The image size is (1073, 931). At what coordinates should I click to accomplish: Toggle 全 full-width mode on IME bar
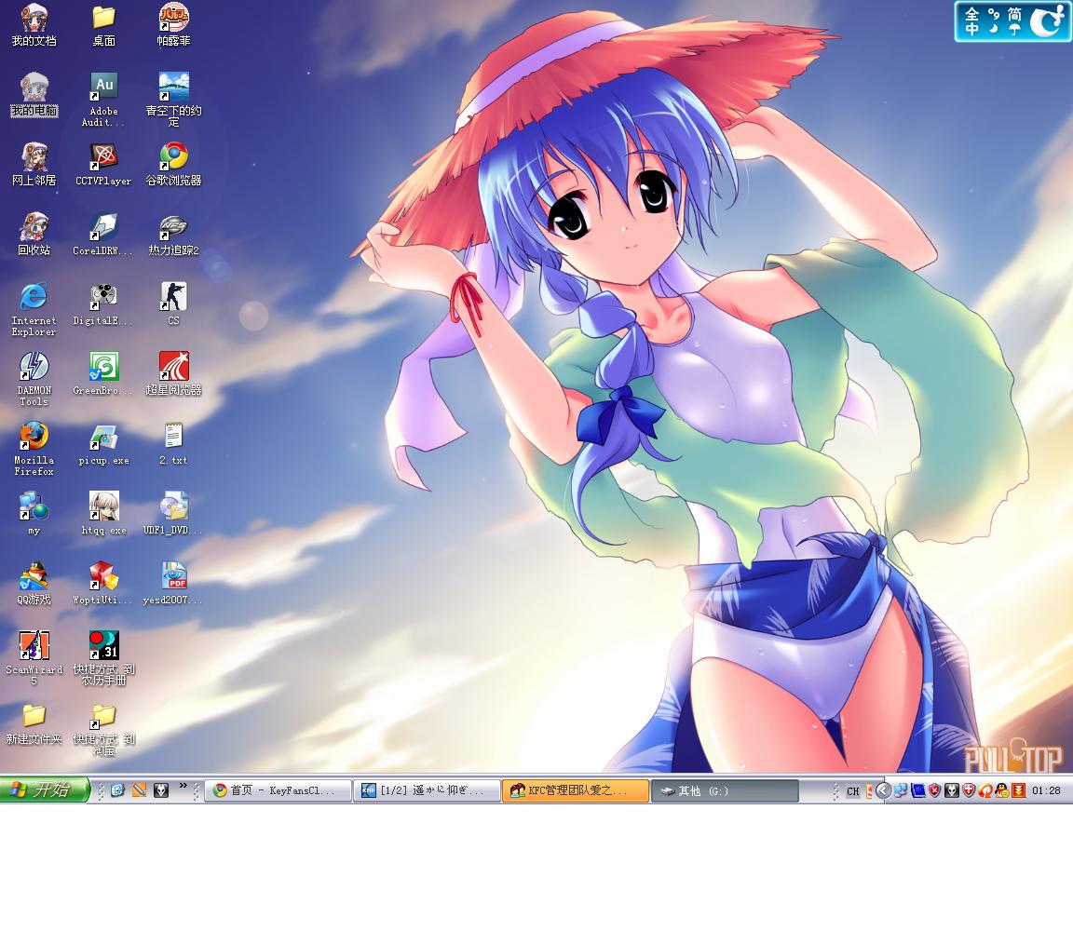coord(971,13)
